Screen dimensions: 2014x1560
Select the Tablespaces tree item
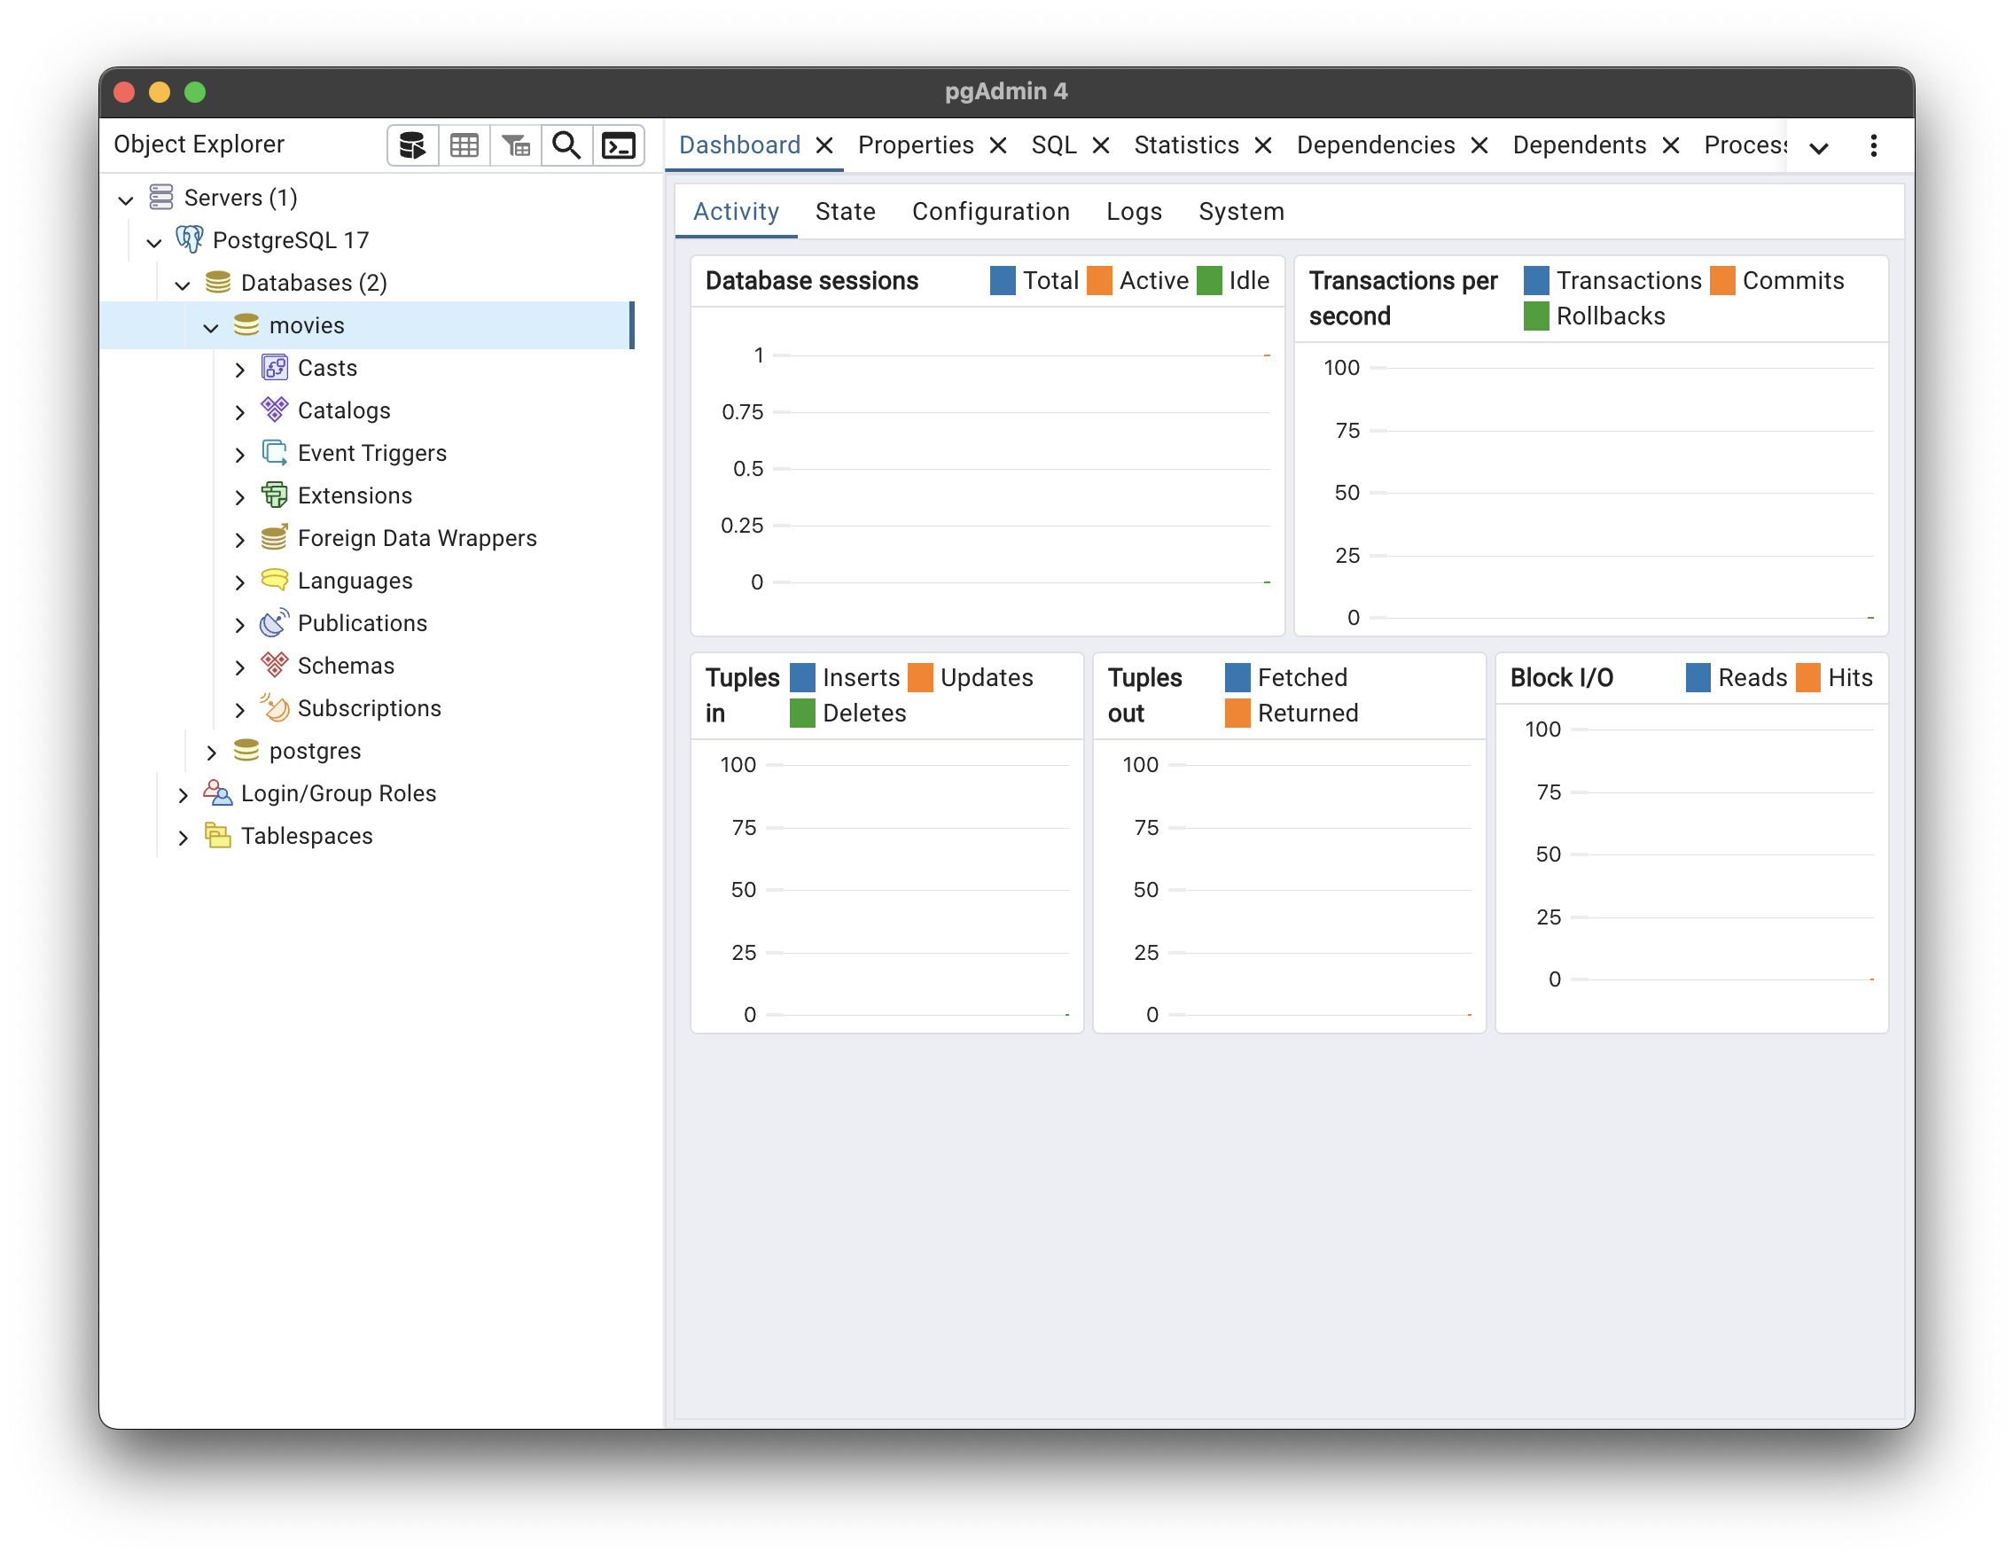[x=306, y=836]
